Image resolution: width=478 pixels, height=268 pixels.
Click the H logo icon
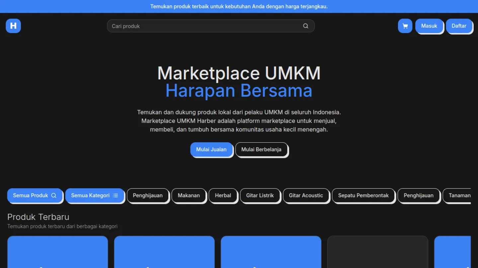13,26
